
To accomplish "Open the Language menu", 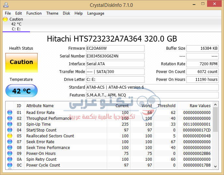I will coord(96,13).
